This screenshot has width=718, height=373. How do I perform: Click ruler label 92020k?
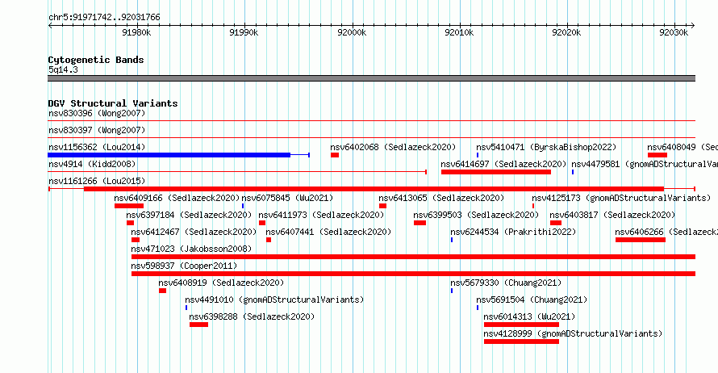pyautogui.click(x=566, y=32)
